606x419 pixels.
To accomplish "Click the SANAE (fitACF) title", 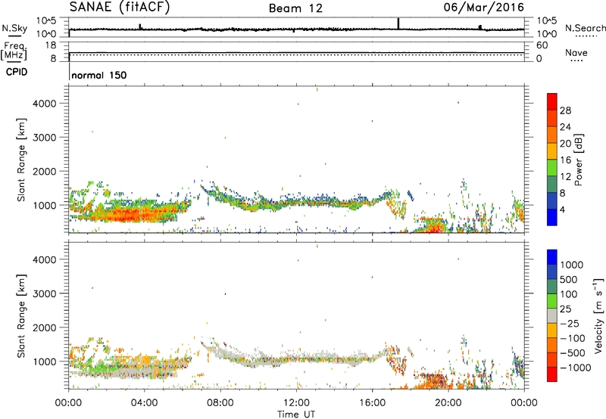I will click(x=120, y=7).
